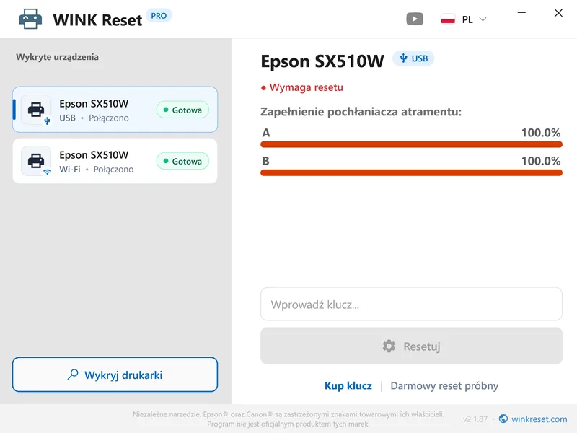Image resolution: width=577 pixels, height=433 pixels.
Task: Click the Zapełnienie pochłaniacza atramentu label
Action: (x=361, y=112)
